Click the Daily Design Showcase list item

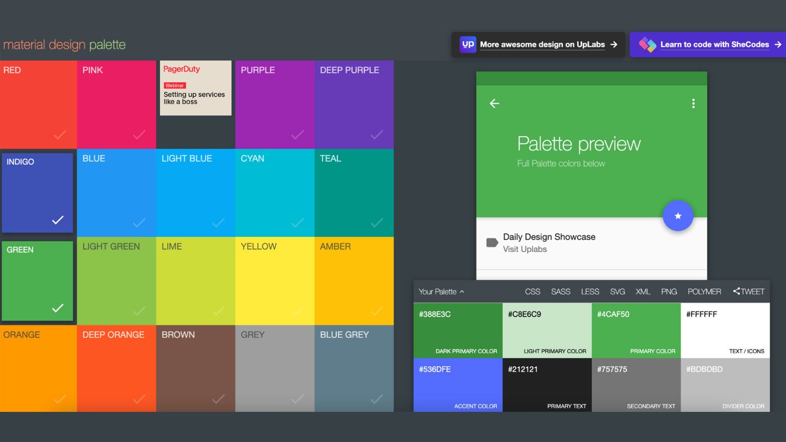[x=592, y=243]
